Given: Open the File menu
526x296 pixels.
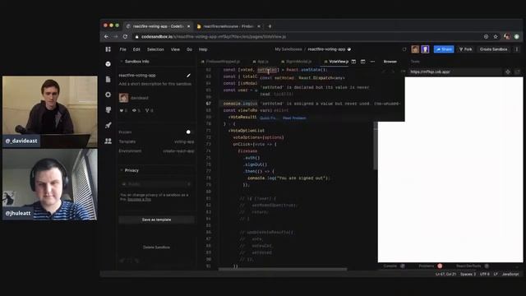Looking at the screenshot, I should pyautogui.click(x=122, y=49).
